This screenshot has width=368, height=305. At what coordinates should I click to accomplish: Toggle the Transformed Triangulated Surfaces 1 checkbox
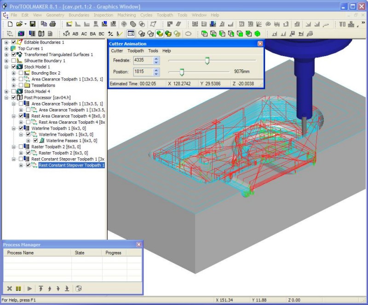tap(14, 54)
